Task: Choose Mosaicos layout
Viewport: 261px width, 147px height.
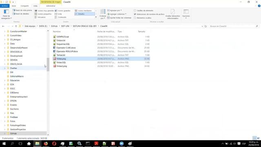Action: click(40, 17)
